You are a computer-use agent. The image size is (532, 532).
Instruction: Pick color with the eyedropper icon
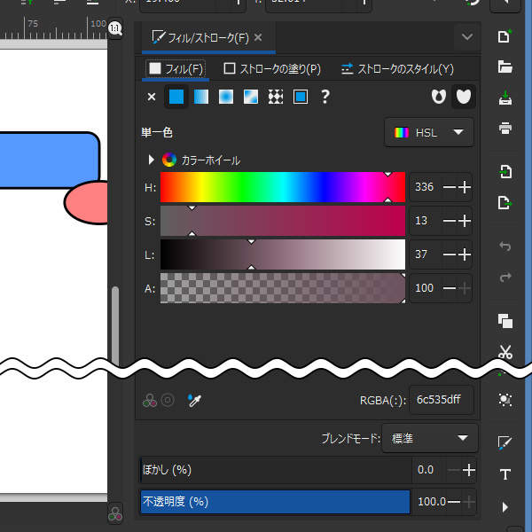point(194,401)
